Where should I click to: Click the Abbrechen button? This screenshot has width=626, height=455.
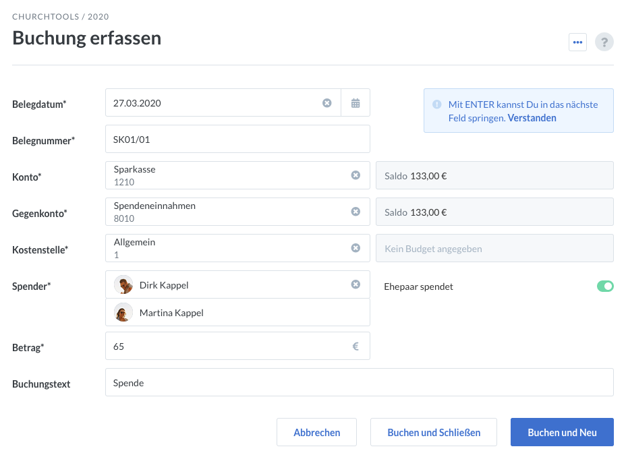pos(316,432)
